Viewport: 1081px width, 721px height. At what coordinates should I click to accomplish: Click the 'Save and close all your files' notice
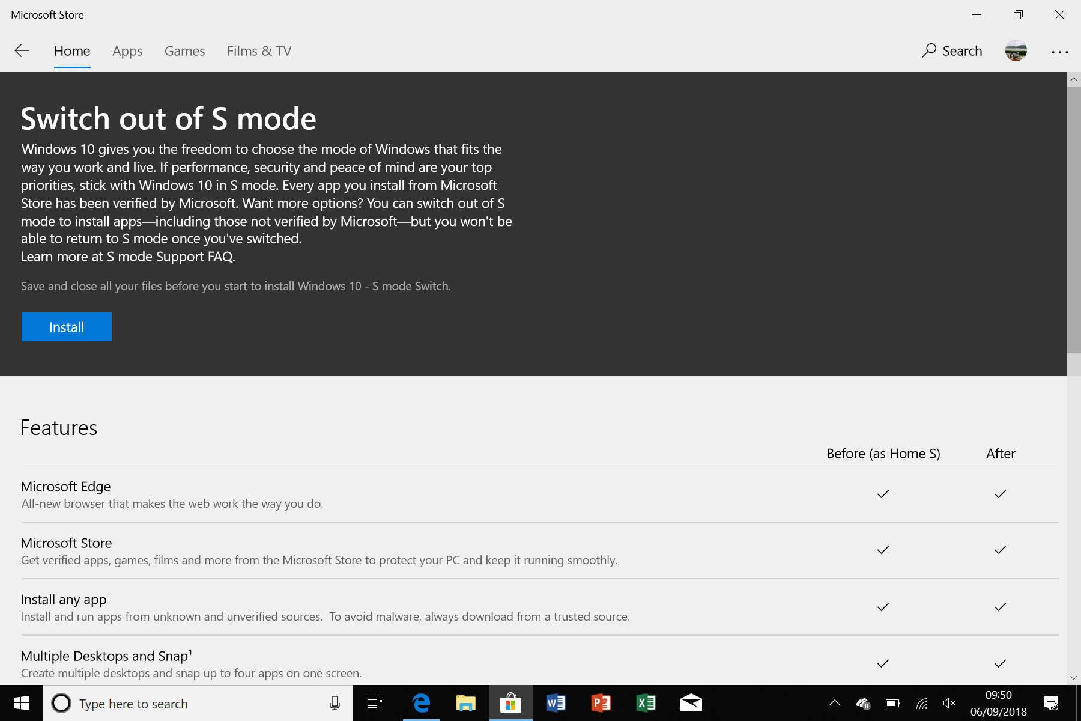click(235, 286)
